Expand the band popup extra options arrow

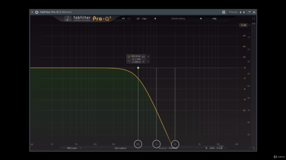pyautogui.click(x=148, y=62)
